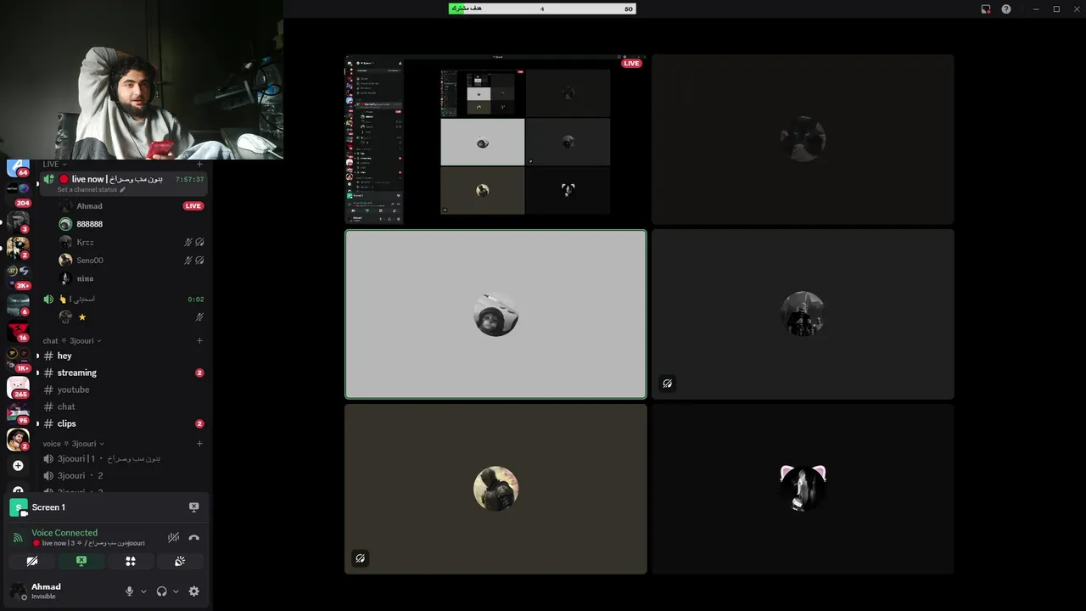
Task: Open audio output options arrow
Action: pos(176,591)
